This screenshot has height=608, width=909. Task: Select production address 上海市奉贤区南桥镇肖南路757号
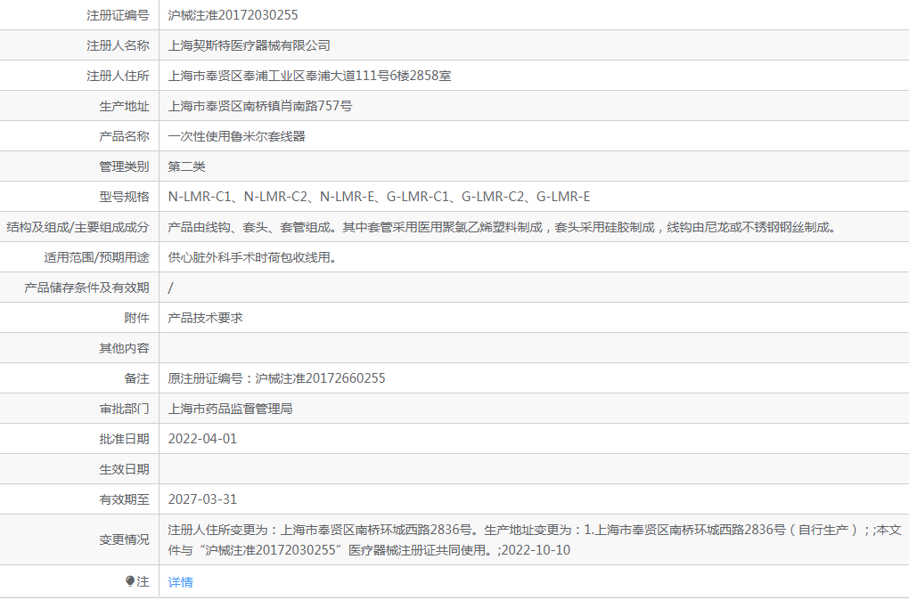259,106
